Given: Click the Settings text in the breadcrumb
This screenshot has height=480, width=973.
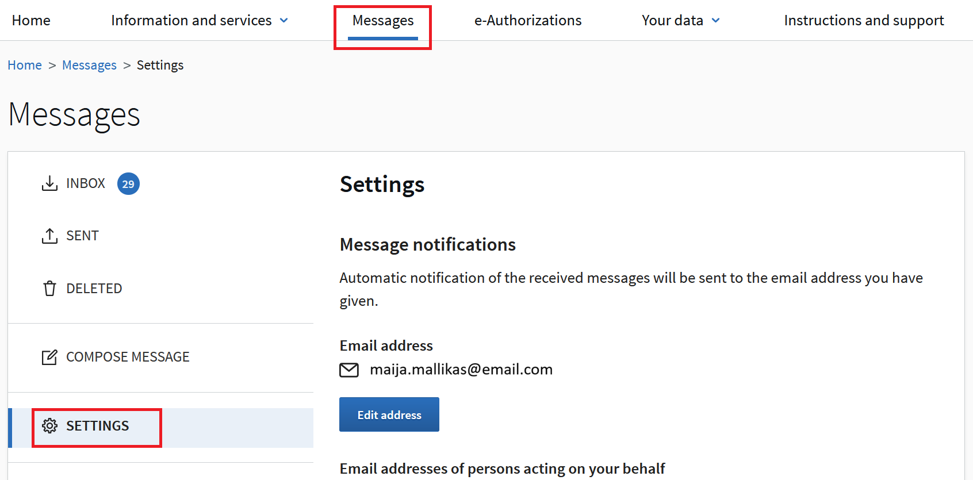Looking at the screenshot, I should coord(160,66).
